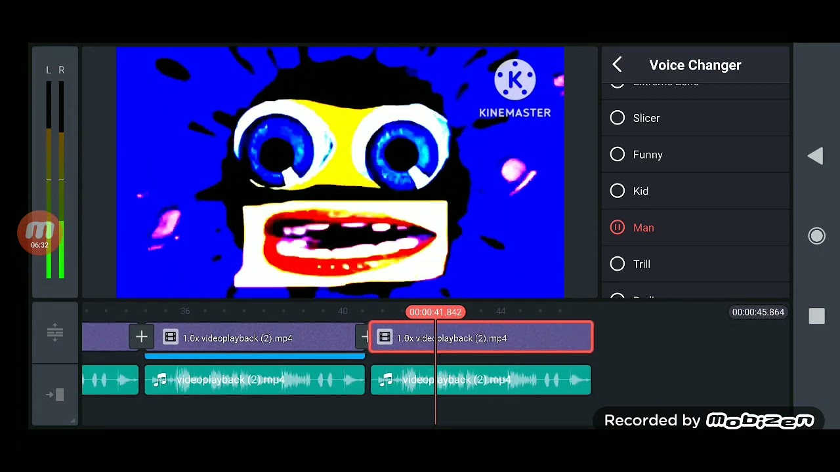Tap timeline ruler mark 36
Screen dimensions: 840x472
click(x=185, y=311)
